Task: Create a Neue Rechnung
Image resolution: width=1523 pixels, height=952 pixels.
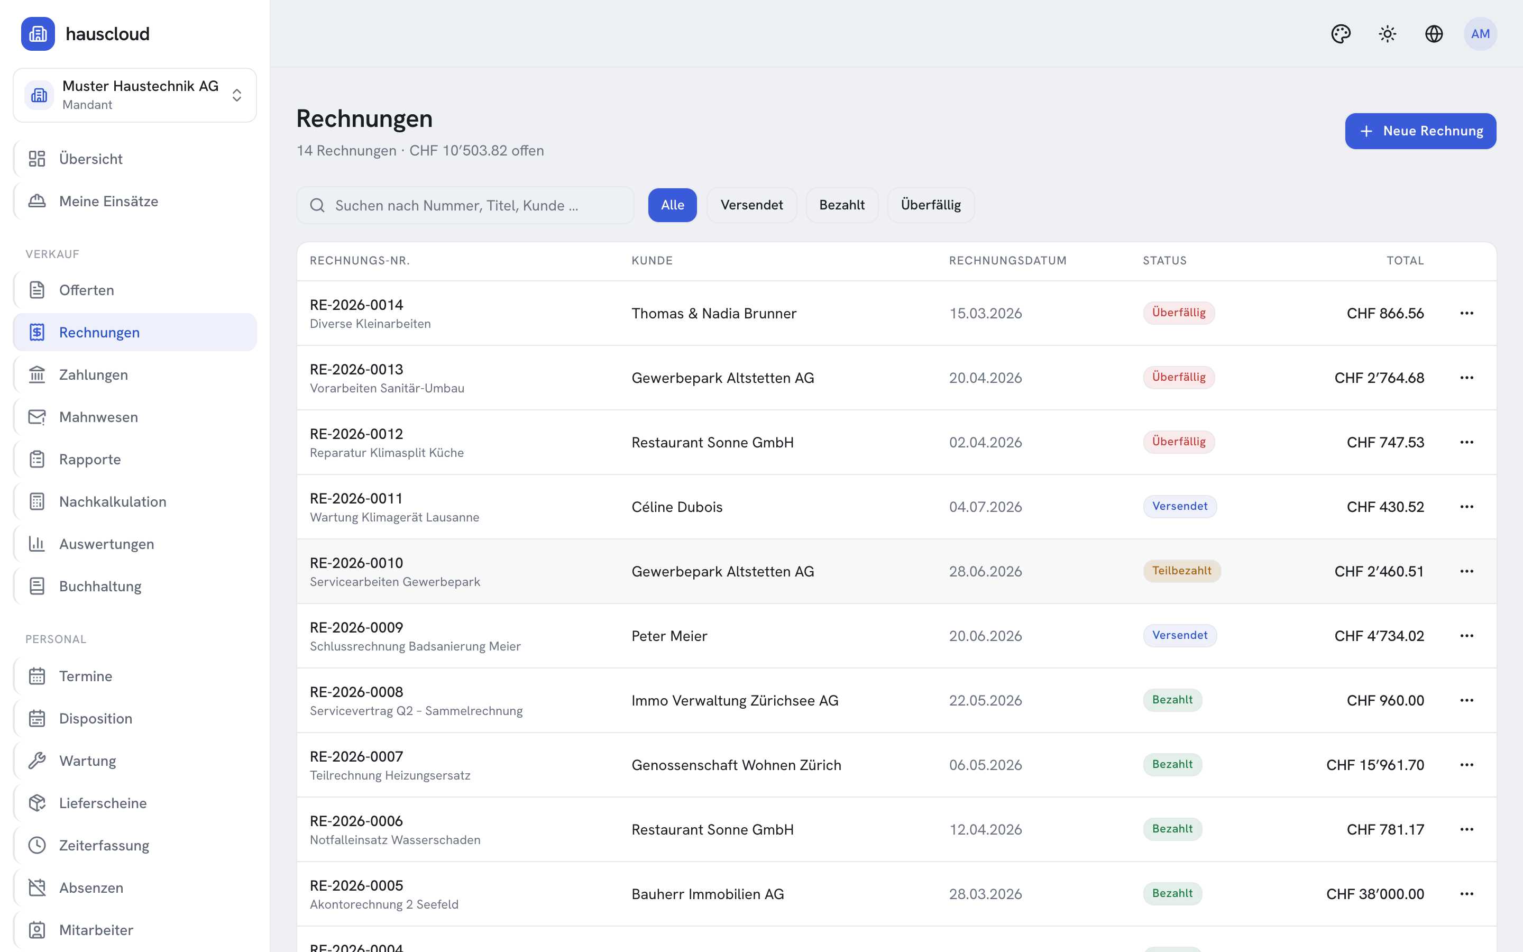Action: pyautogui.click(x=1420, y=131)
